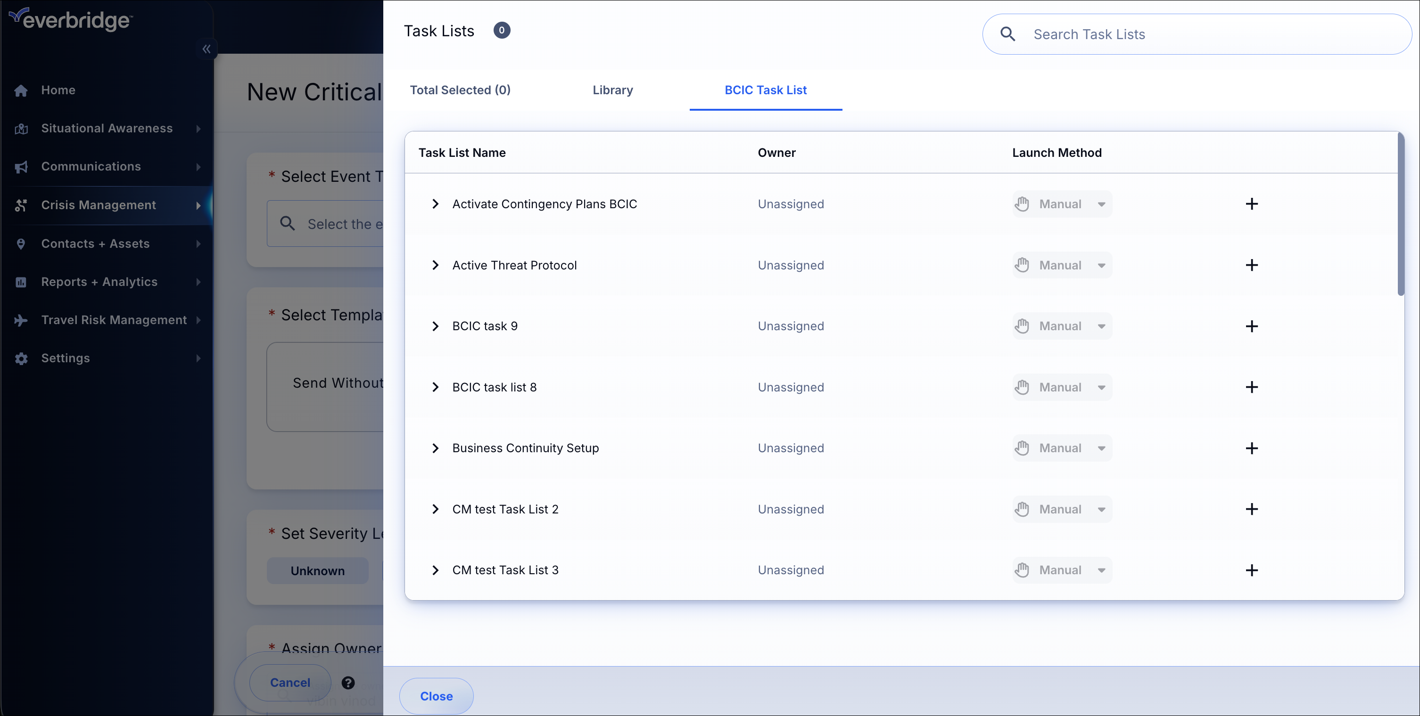Click the Reports + Analytics chart icon
The image size is (1420, 716).
(21, 282)
